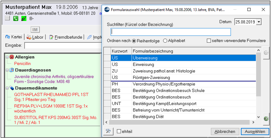271x138 pixels.
Task: Select Bestätigung Ordinationsbesuch Schule row
Action: tap(183, 91)
